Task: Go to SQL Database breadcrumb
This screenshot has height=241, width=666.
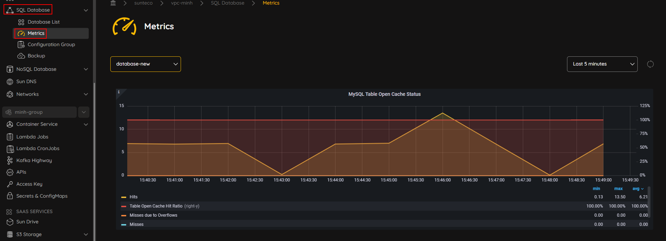Action: click(228, 3)
